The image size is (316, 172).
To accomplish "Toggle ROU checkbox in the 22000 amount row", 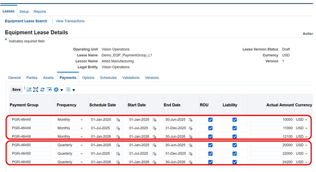I will click(x=210, y=153).
